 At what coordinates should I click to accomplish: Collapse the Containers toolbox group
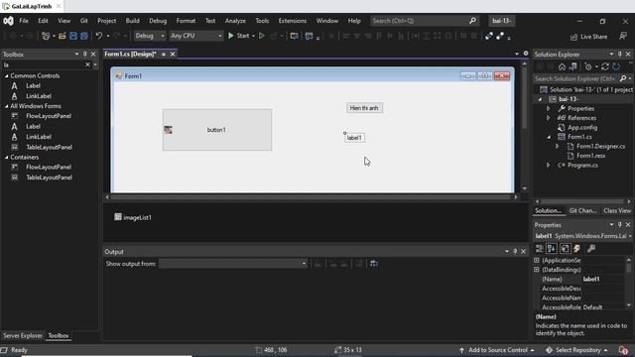7,157
